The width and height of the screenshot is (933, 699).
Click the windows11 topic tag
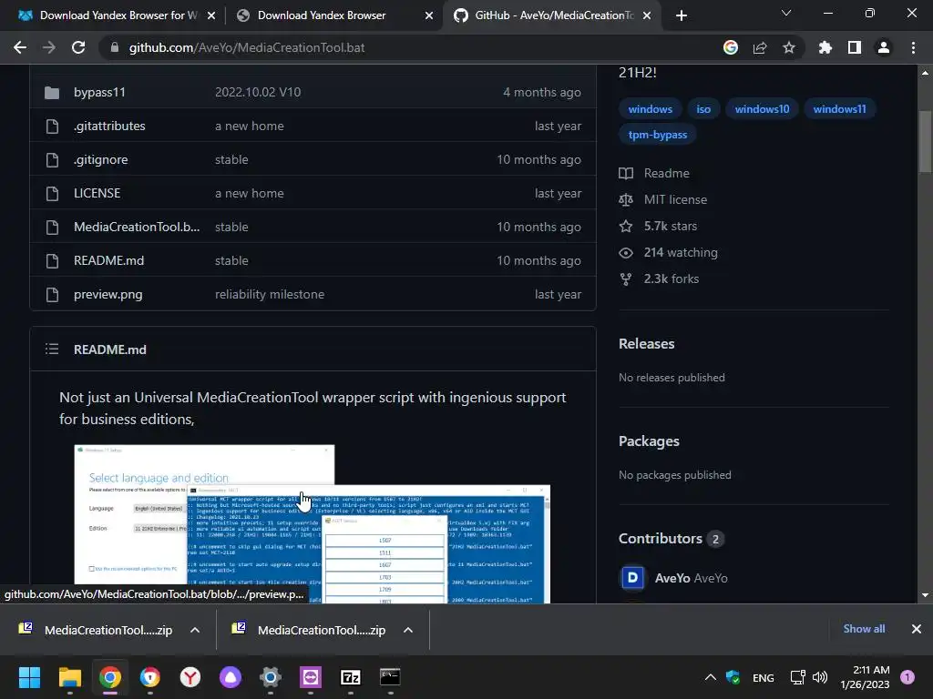click(839, 109)
